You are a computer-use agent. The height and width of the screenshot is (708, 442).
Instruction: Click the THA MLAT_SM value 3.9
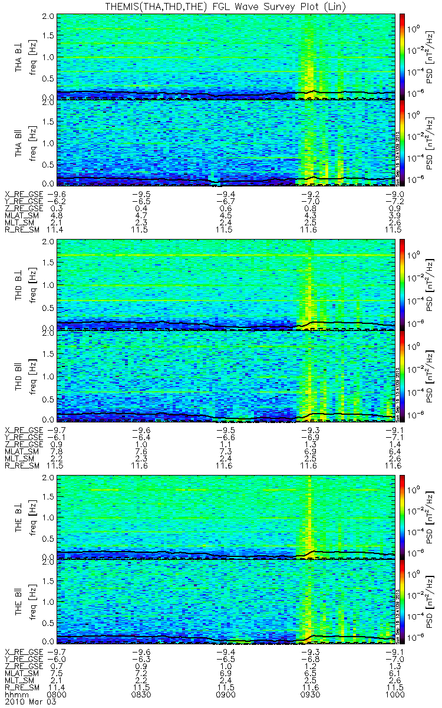[x=395, y=216]
